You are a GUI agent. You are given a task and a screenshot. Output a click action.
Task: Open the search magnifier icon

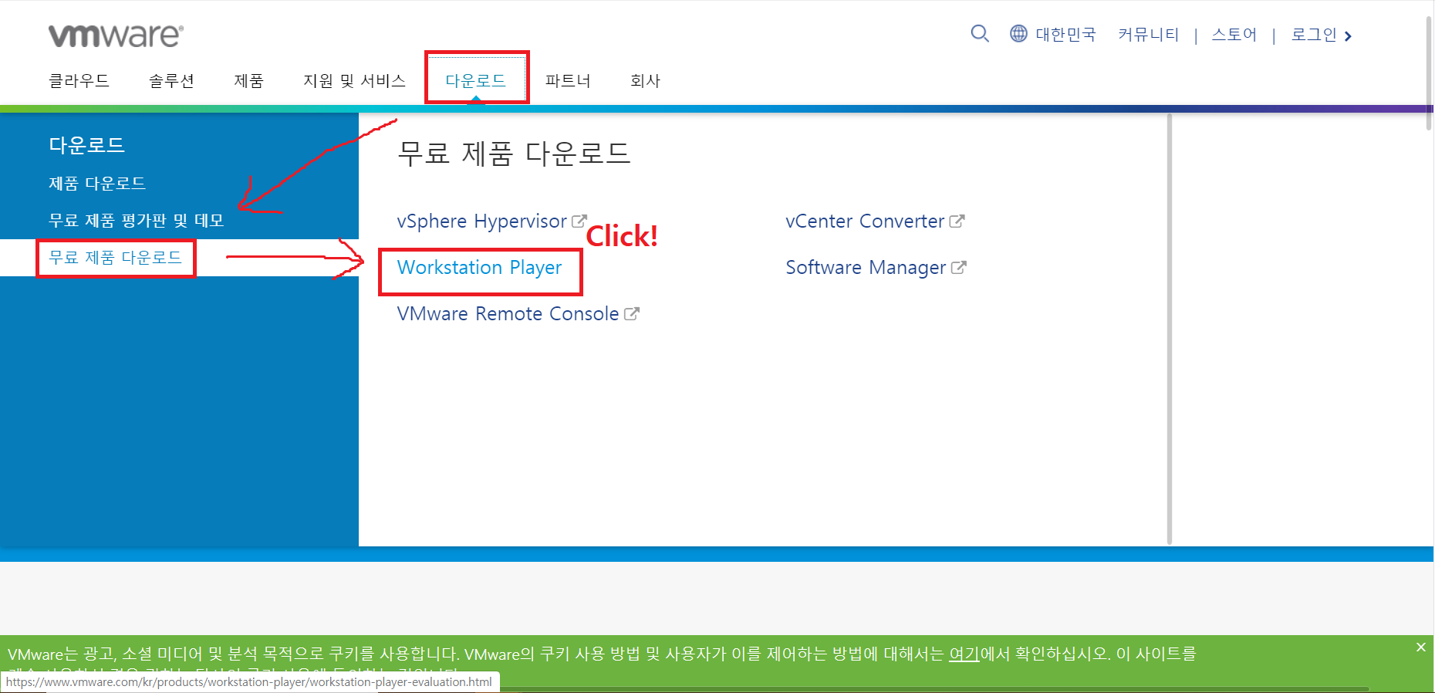click(980, 34)
